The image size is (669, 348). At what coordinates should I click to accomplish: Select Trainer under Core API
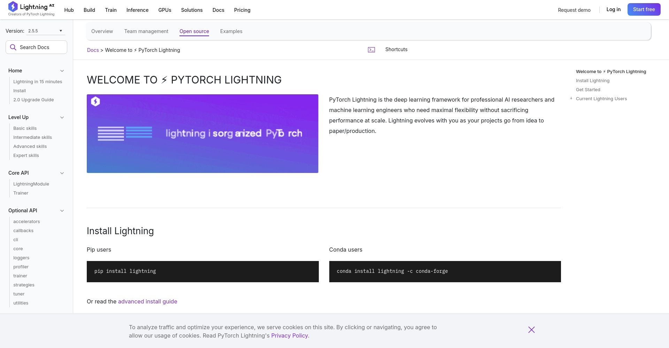click(x=21, y=193)
